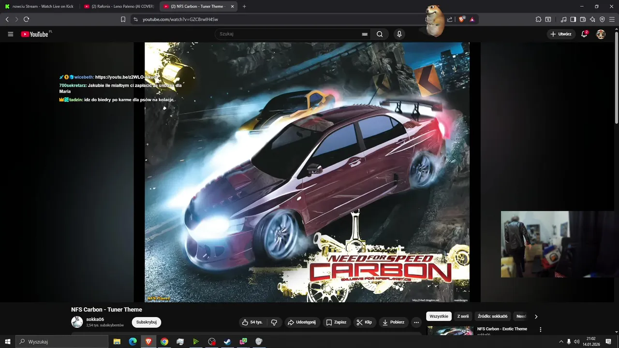Open Google Chrome from the taskbar

tap(164, 342)
